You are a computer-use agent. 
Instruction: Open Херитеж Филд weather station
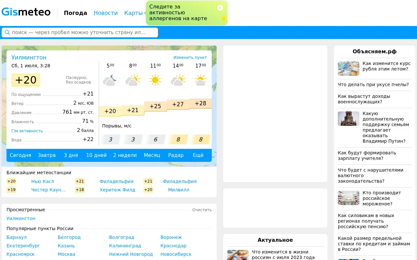pos(117,190)
